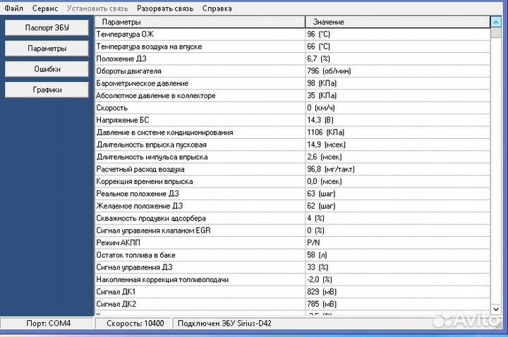Select the Сигнал управления ДЗ row
The image size is (508, 337).
(293, 267)
